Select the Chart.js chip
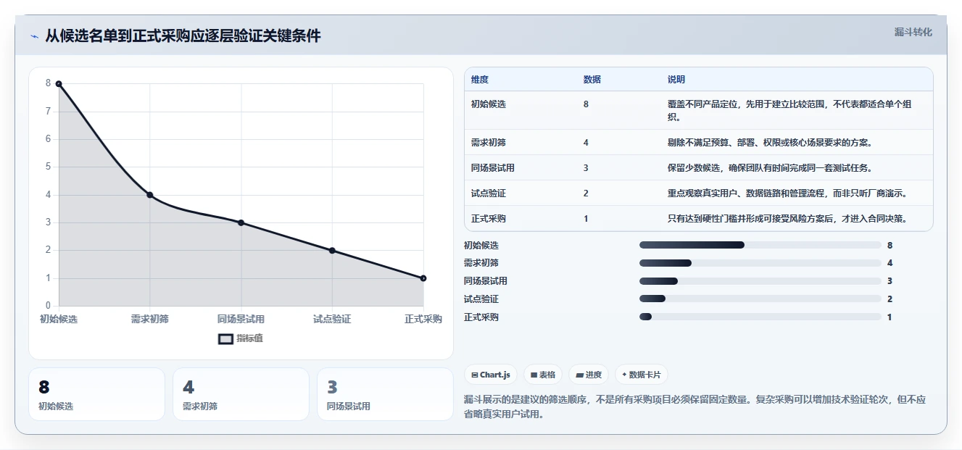This screenshot has width=962, height=450. [491, 375]
